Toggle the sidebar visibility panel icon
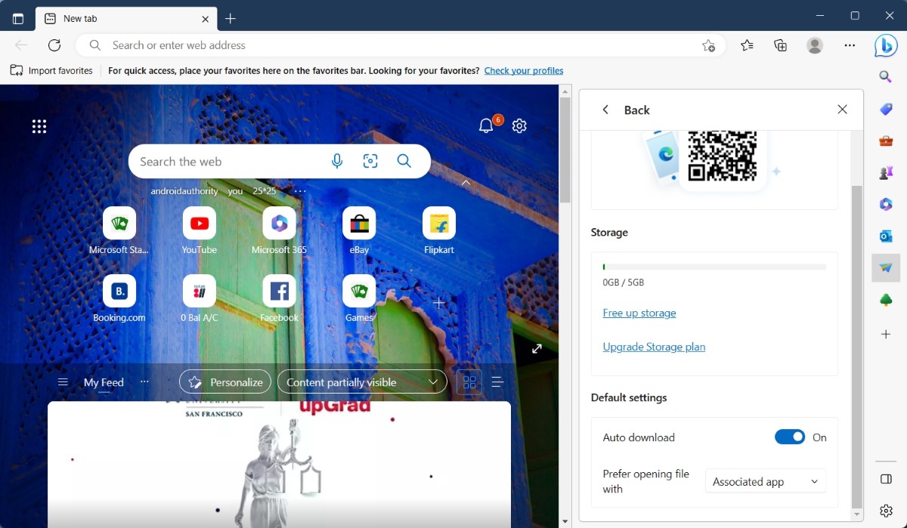 (886, 479)
